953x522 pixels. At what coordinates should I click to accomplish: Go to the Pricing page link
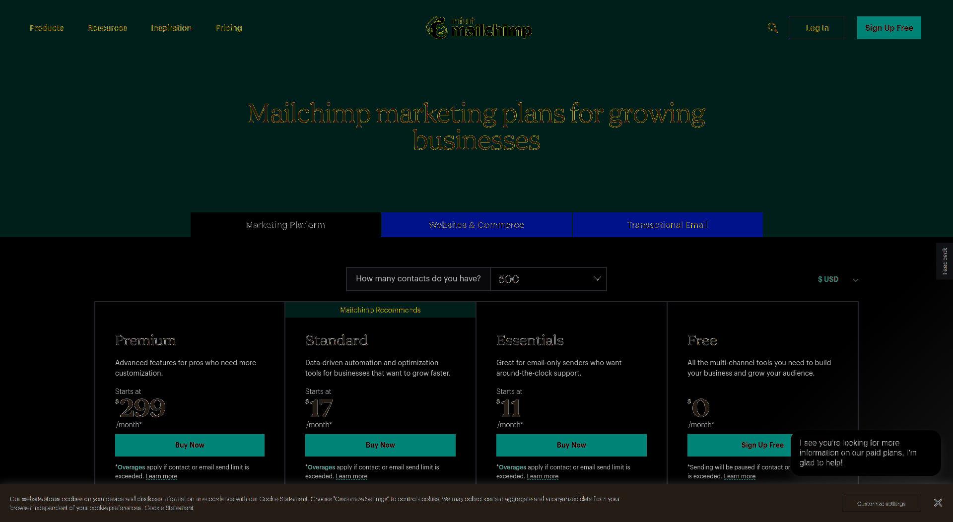pos(229,28)
